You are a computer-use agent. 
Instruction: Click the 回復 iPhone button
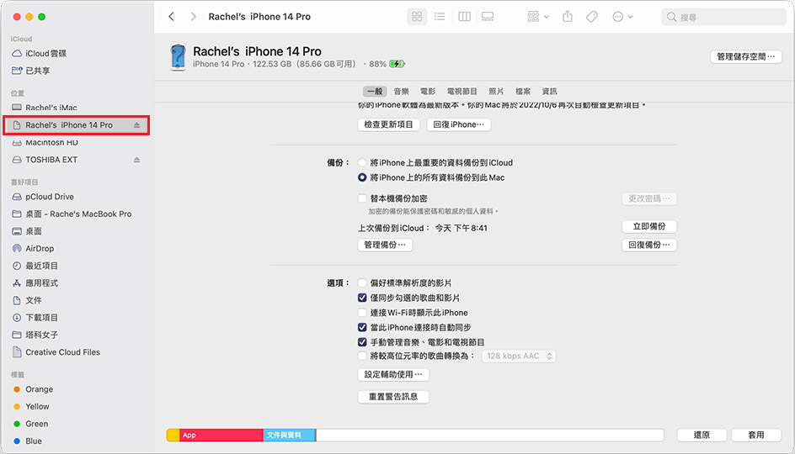pyautogui.click(x=458, y=124)
